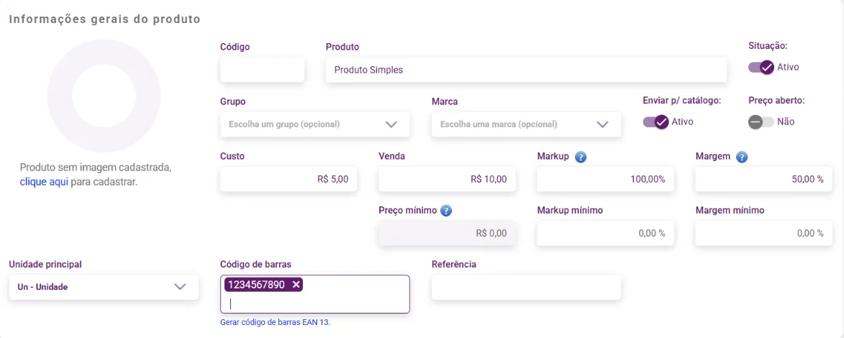Image resolution: width=844 pixels, height=338 pixels.
Task: Click the Margem label text
Action: (712, 157)
